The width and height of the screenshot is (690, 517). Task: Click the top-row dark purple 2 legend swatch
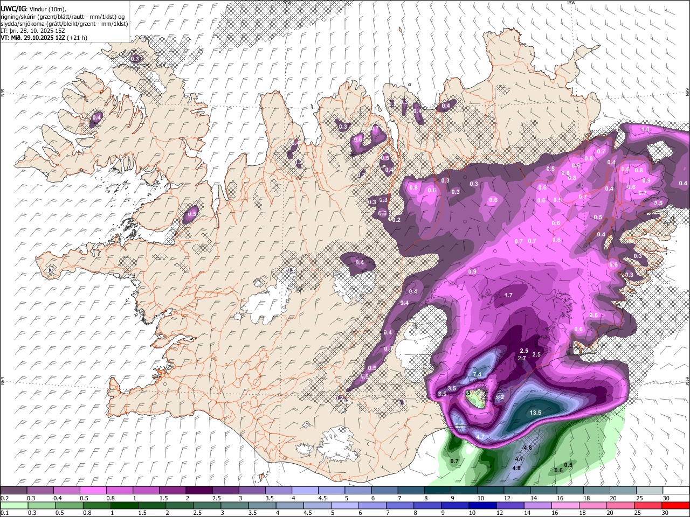point(198,491)
